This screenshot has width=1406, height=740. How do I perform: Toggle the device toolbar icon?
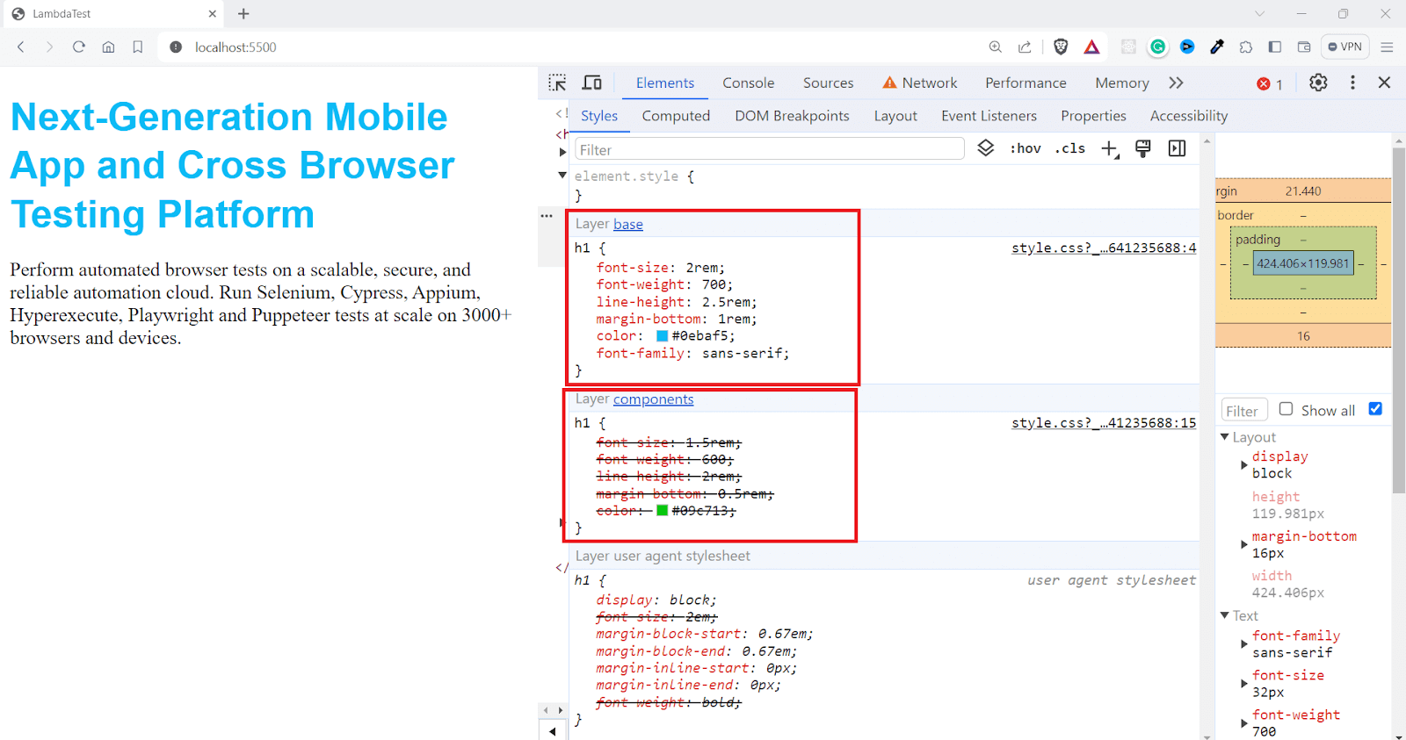[x=592, y=83]
